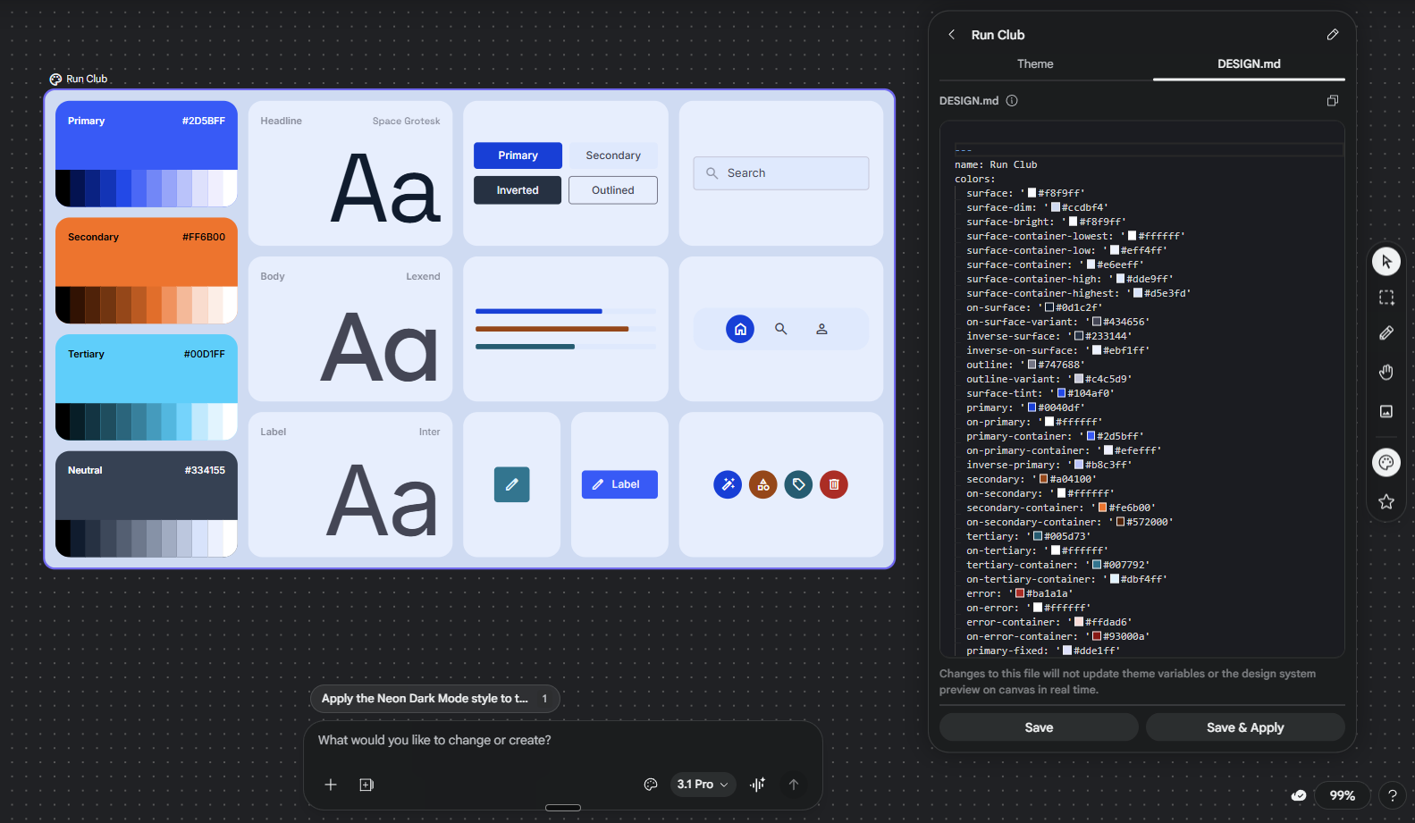
Task: Click the teal pencil icon tile
Action: point(512,484)
